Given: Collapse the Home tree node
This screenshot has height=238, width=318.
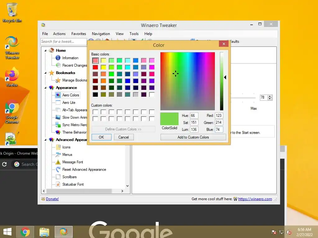Looking at the screenshot, I should click(x=45, y=51).
